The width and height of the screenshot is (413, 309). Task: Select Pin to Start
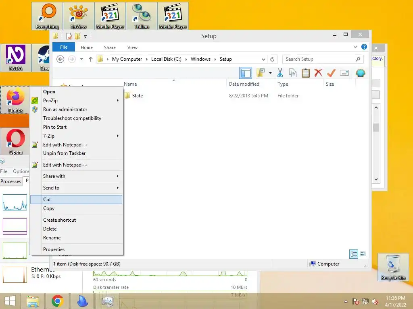pos(76,127)
